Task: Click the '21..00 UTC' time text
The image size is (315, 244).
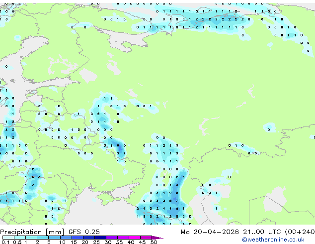Action: [262, 232]
